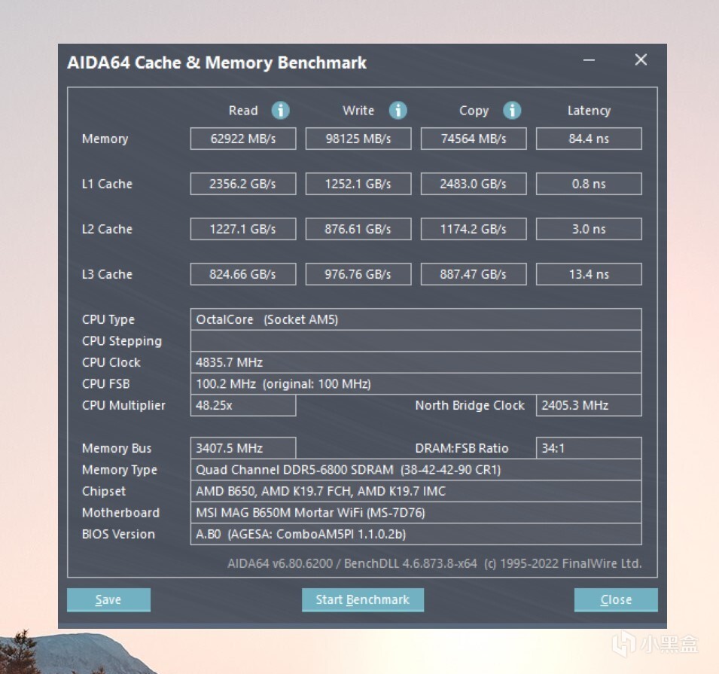
Task: Click L3 Cache latency 13.4 ns
Action: tap(589, 274)
